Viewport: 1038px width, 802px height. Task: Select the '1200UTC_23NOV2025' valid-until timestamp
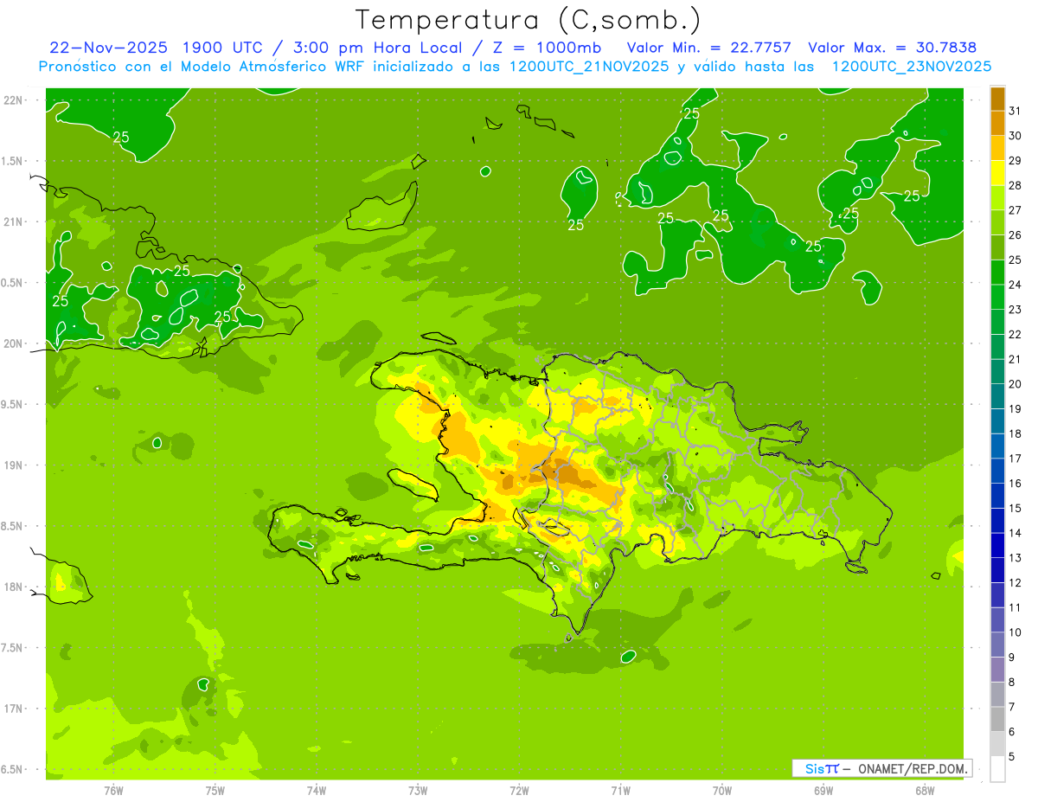[x=911, y=67]
